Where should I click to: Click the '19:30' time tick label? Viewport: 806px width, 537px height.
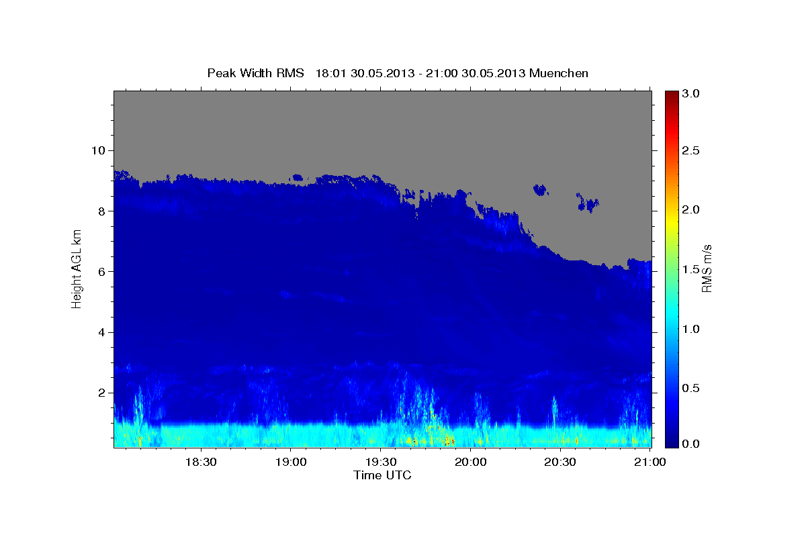380,462
